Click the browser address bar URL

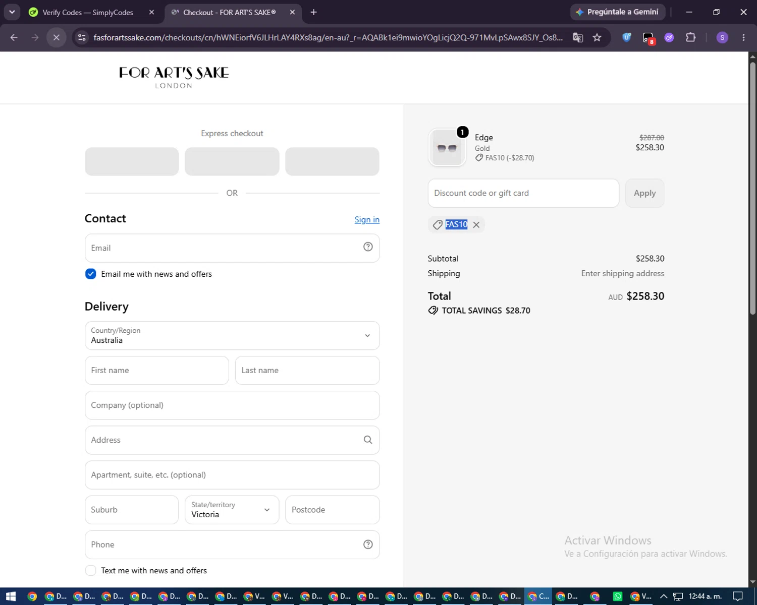coord(328,37)
